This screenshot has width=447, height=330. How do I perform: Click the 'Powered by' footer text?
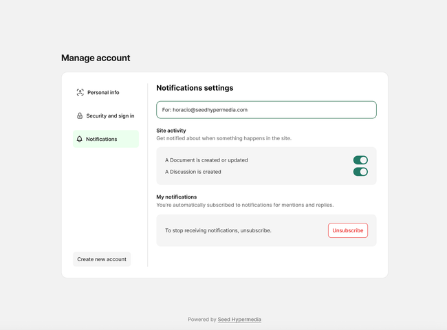[202, 320]
